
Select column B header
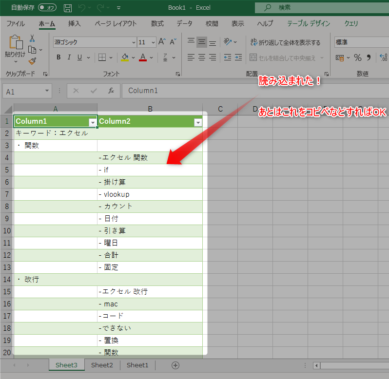point(150,109)
